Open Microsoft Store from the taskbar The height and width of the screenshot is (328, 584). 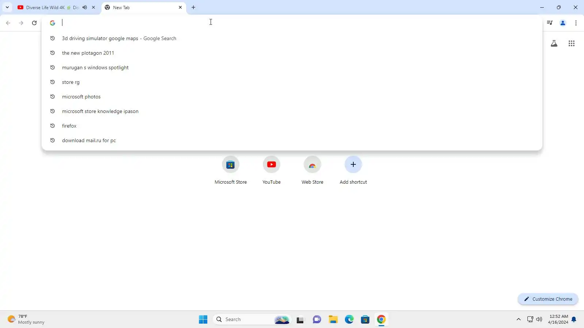click(x=365, y=319)
